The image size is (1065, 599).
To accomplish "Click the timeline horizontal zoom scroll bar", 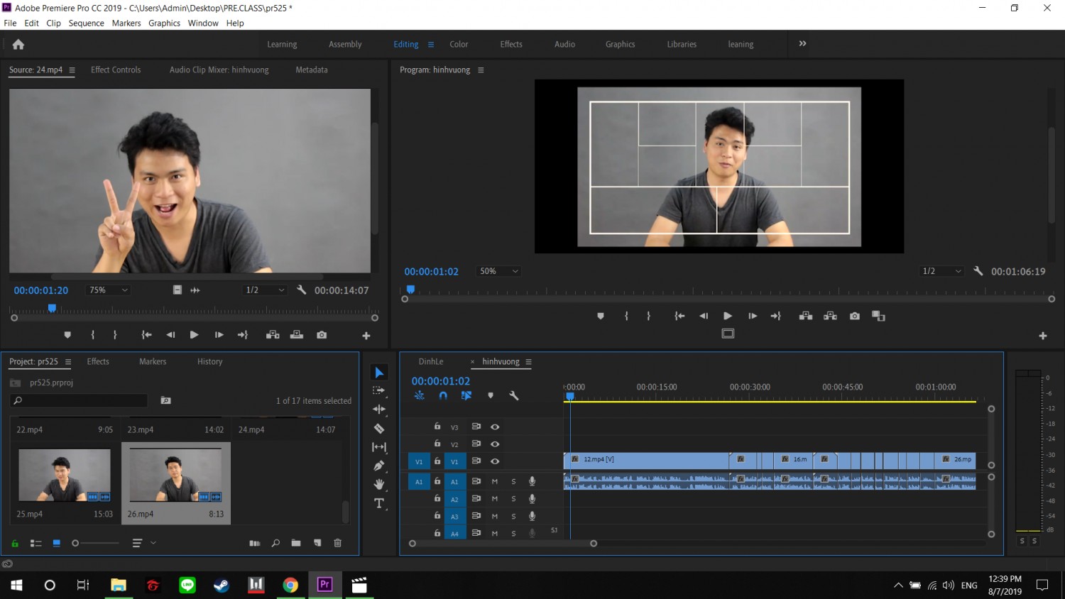I will [x=503, y=544].
